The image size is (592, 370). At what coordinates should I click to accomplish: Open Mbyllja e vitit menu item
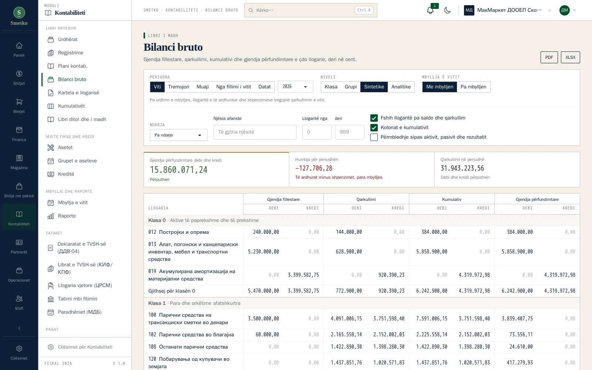(x=85, y=202)
